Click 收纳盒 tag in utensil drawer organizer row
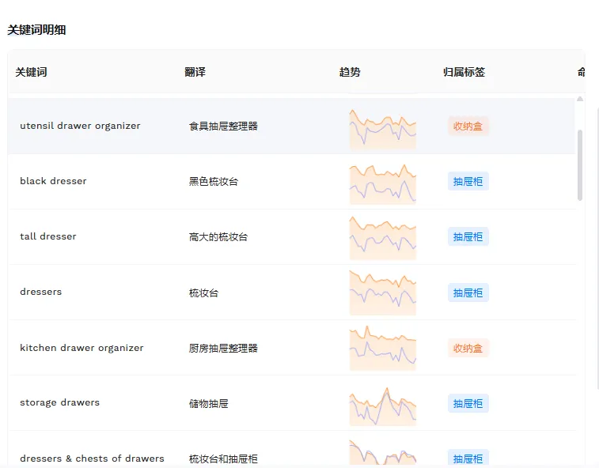Viewport: 599px width, 468px height. (468, 126)
